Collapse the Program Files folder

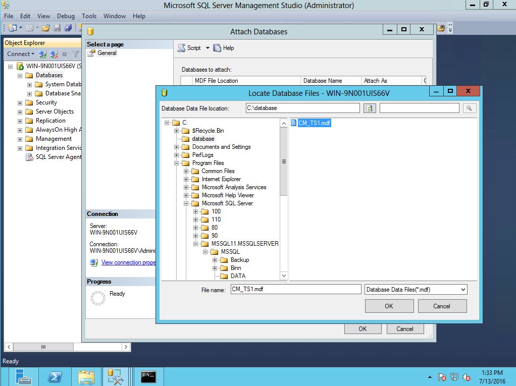click(x=176, y=163)
